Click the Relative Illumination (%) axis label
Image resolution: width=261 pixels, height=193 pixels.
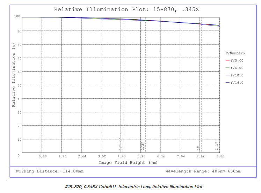13,74
